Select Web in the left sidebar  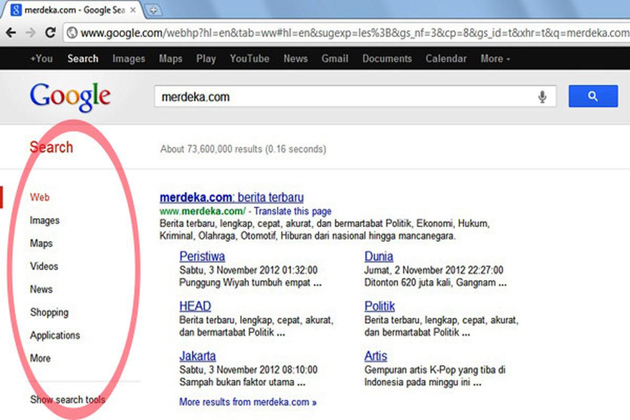point(39,197)
